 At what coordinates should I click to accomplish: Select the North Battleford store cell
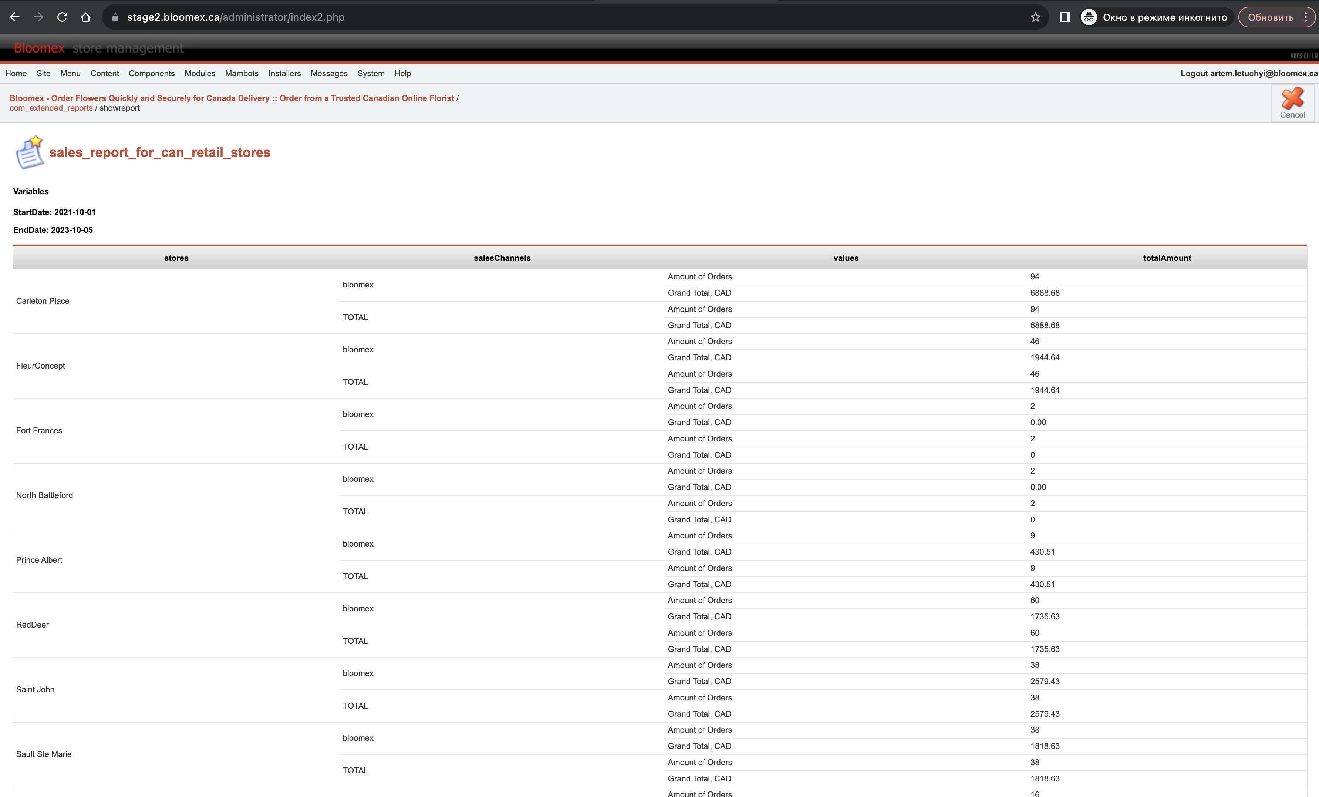pos(176,495)
